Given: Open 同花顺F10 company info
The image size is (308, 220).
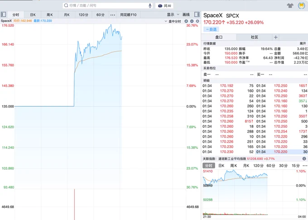Looking at the screenshot, I should click(128, 15).
